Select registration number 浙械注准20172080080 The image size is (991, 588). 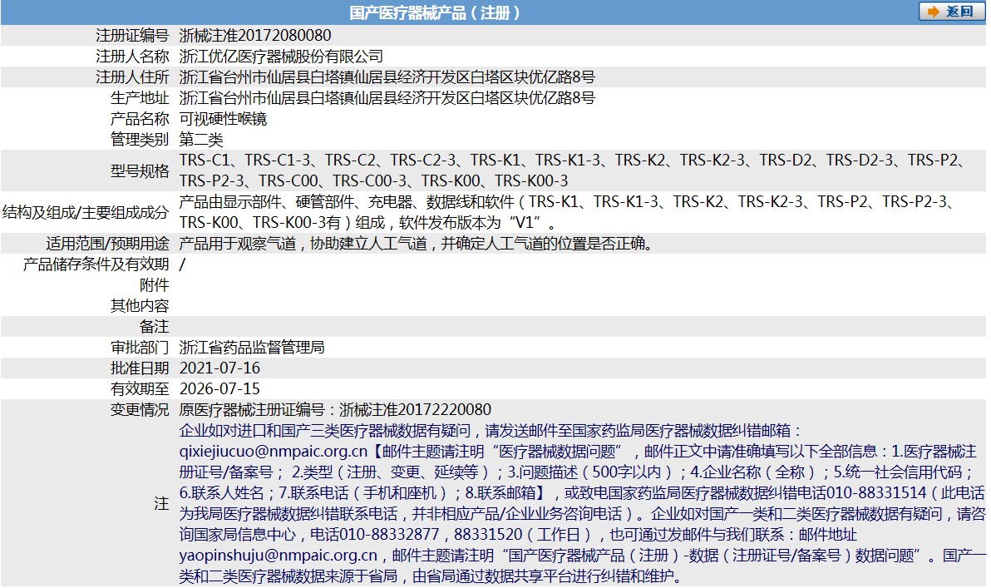tap(255, 36)
